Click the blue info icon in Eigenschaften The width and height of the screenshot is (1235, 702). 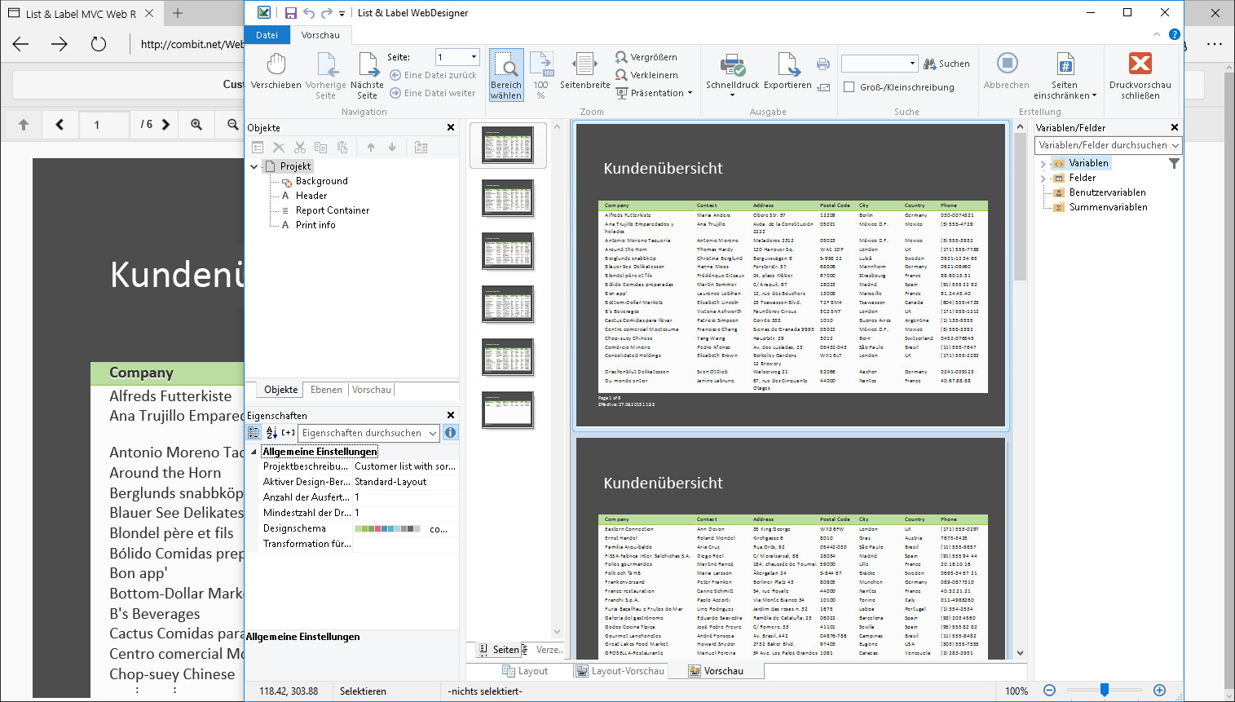pos(450,433)
